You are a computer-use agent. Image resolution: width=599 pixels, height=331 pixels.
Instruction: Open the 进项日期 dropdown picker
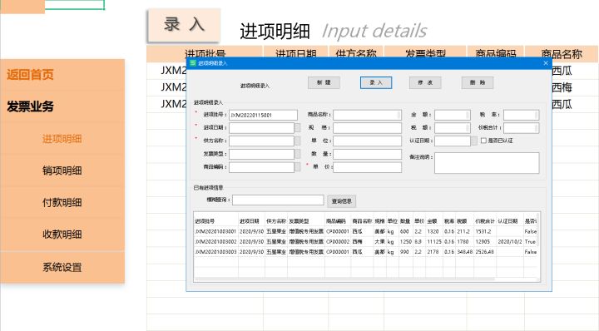[x=298, y=127]
